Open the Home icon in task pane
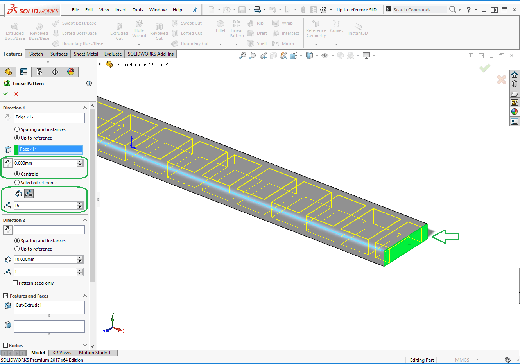 coord(515,74)
